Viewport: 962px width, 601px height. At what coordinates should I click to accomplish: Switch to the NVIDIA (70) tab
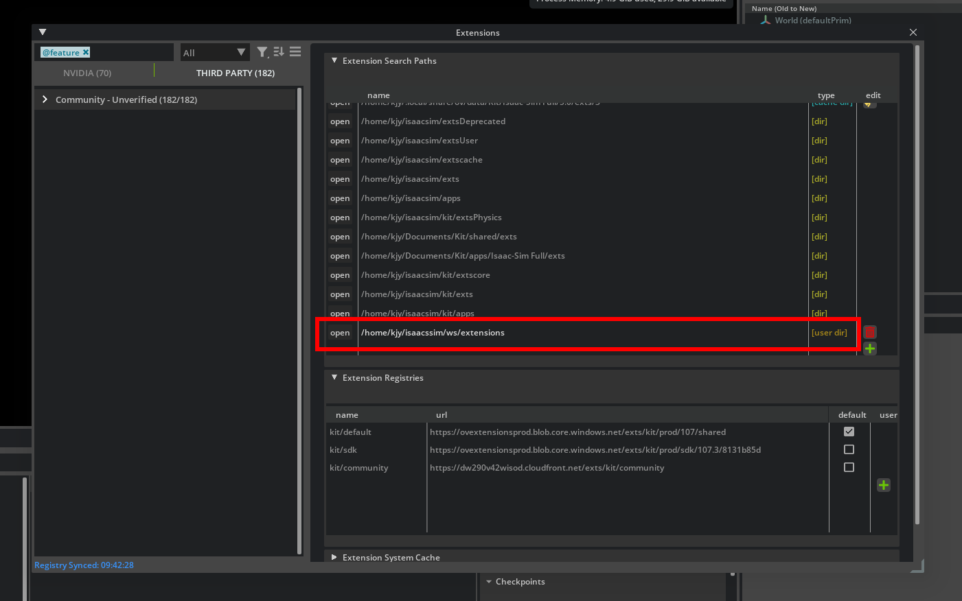pyautogui.click(x=87, y=73)
